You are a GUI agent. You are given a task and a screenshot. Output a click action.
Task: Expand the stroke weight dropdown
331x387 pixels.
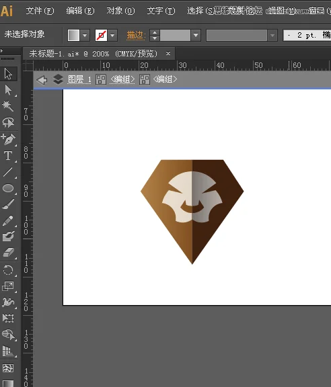196,36
